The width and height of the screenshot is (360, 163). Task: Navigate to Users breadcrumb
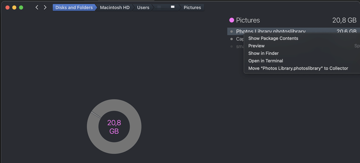143,8
